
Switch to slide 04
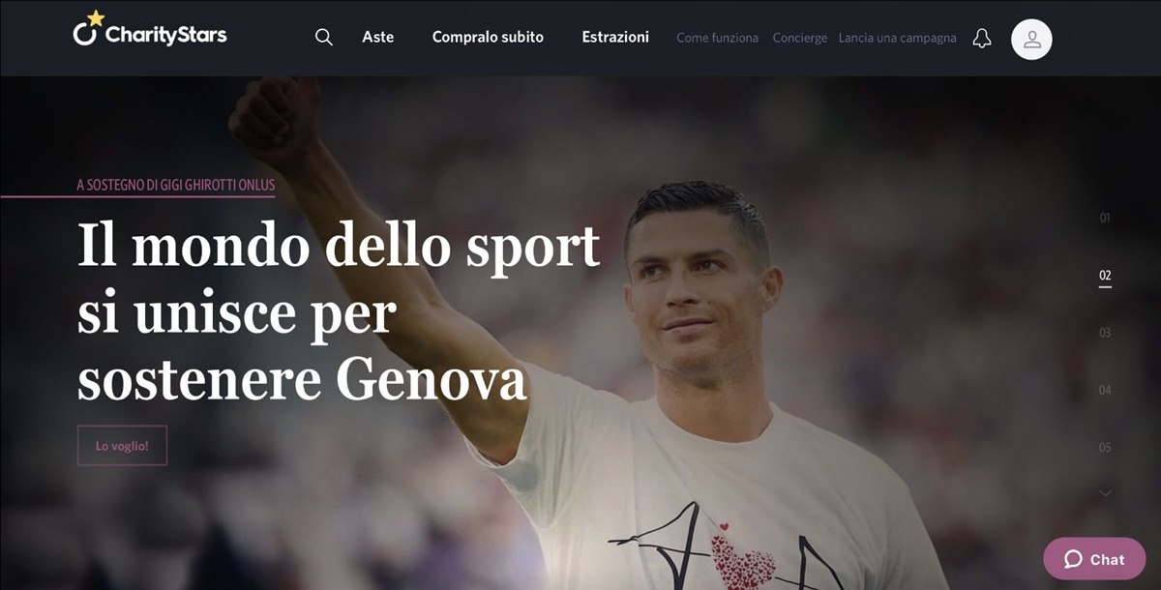(x=1105, y=390)
